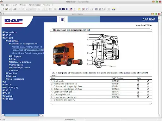Click the orange DAF truck photo
Viewport: 162px width, 121px height.
pos(68,54)
